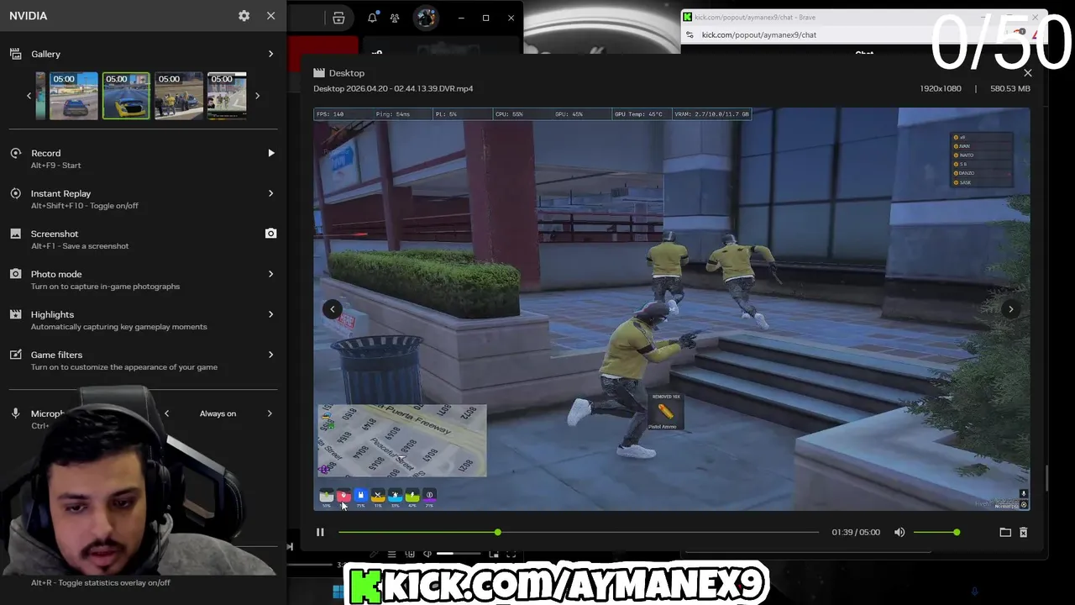Switch microphone mode with left arrow
This screenshot has width=1075, height=605.
click(166, 413)
